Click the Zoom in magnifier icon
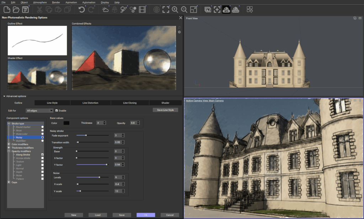 point(175,10)
